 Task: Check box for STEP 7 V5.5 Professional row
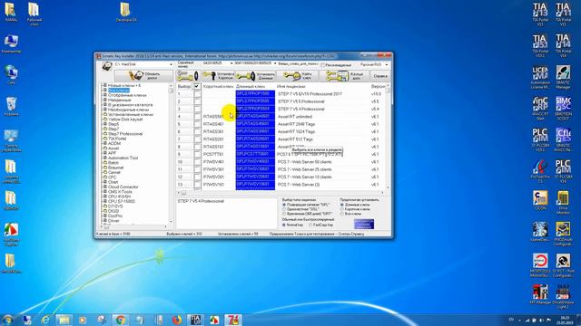pyautogui.click(x=197, y=101)
